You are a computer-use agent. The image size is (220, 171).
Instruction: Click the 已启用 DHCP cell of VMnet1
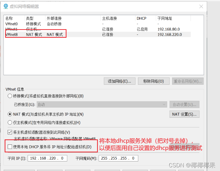click(142, 29)
